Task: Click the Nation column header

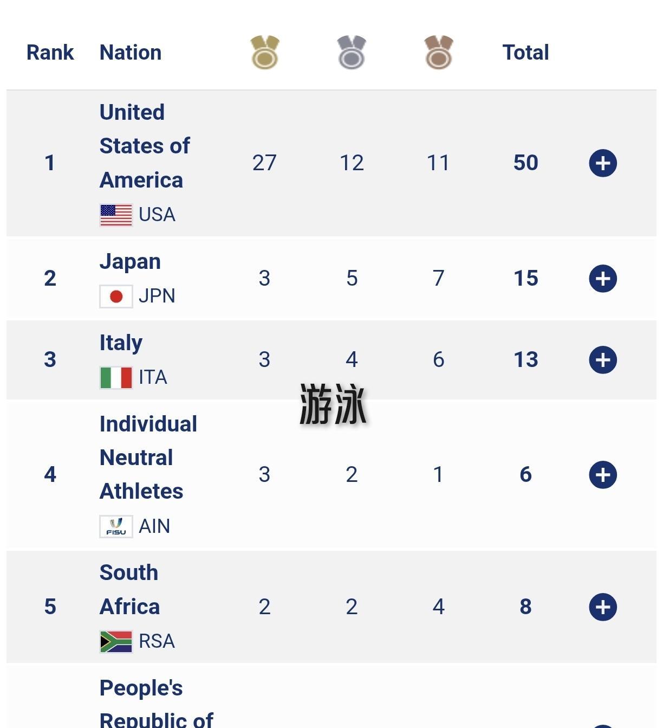Action: point(131,53)
